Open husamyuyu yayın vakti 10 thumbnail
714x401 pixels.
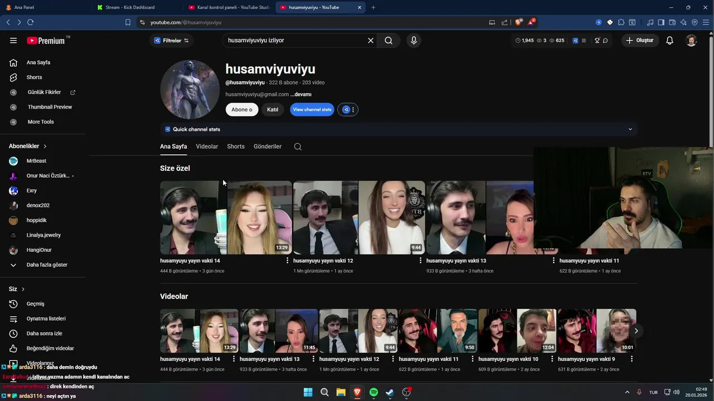(x=517, y=331)
